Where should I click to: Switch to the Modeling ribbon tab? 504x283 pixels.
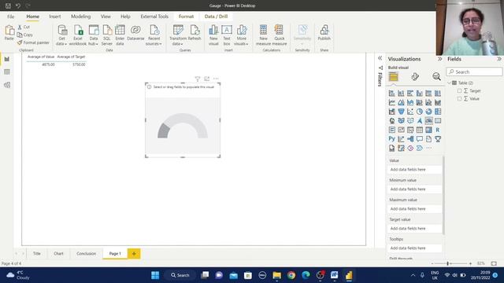coord(80,17)
